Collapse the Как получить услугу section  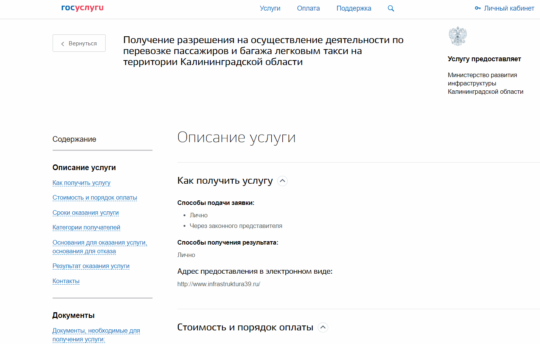click(282, 181)
